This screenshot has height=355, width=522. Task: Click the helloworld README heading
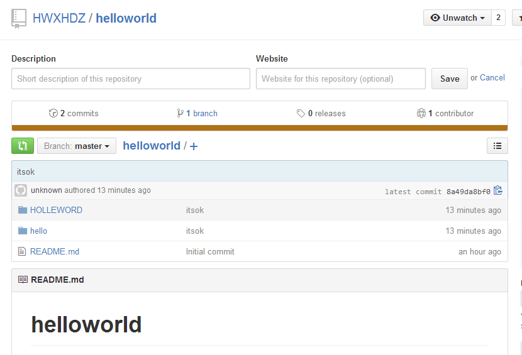(86, 324)
